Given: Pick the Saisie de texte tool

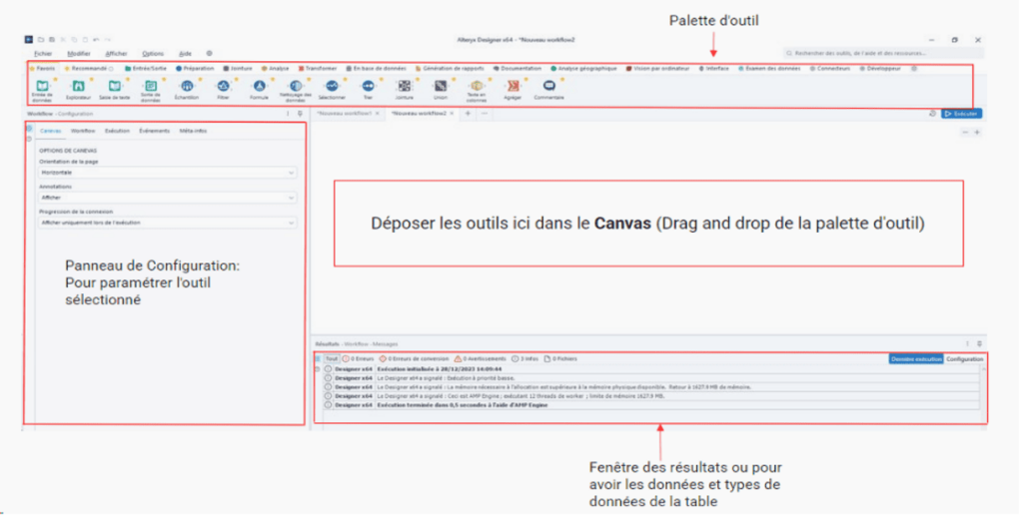Looking at the screenshot, I should click(115, 86).
